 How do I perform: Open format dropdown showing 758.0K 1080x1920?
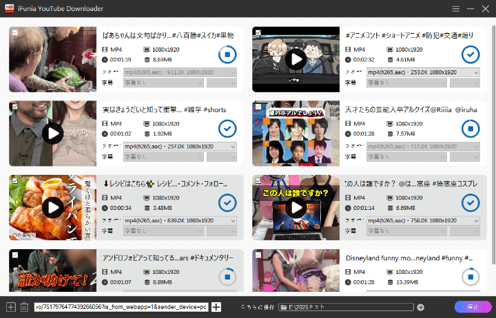click(423, 221)
